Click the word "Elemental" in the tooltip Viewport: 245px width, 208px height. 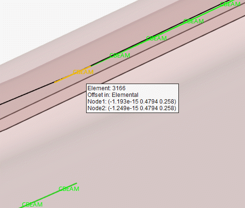point(125,95)
